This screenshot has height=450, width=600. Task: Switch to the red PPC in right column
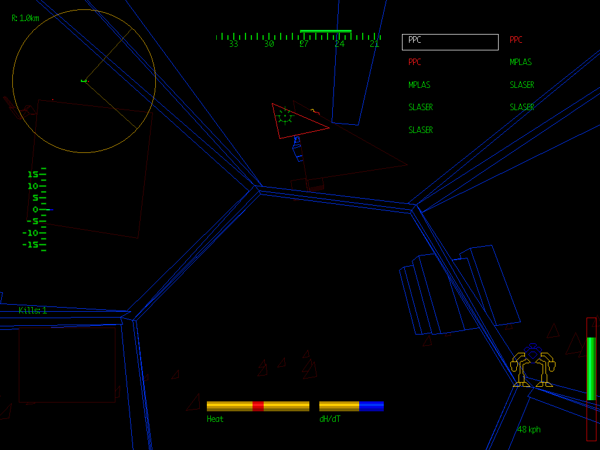(516, 39)
